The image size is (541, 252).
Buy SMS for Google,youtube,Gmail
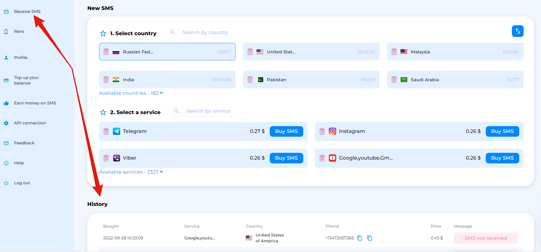click(x=503, y=158)
